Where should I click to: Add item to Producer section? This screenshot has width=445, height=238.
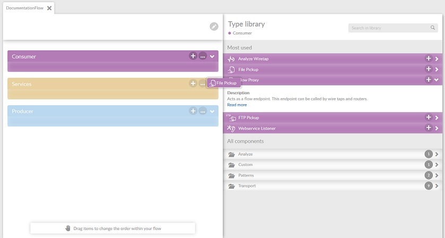(x=193, y=111)
